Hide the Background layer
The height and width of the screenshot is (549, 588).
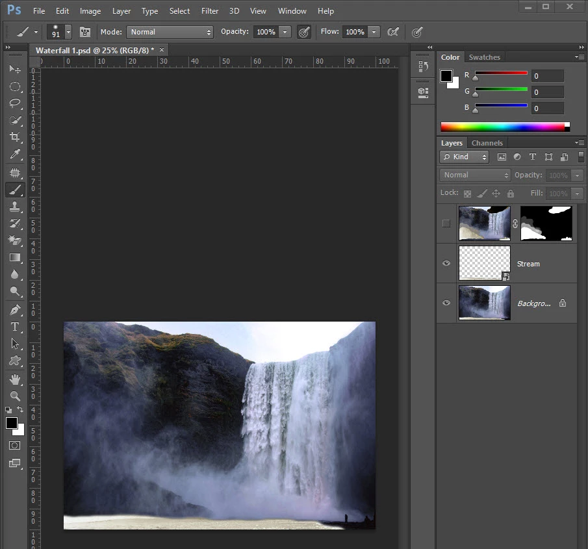(446, 303)
